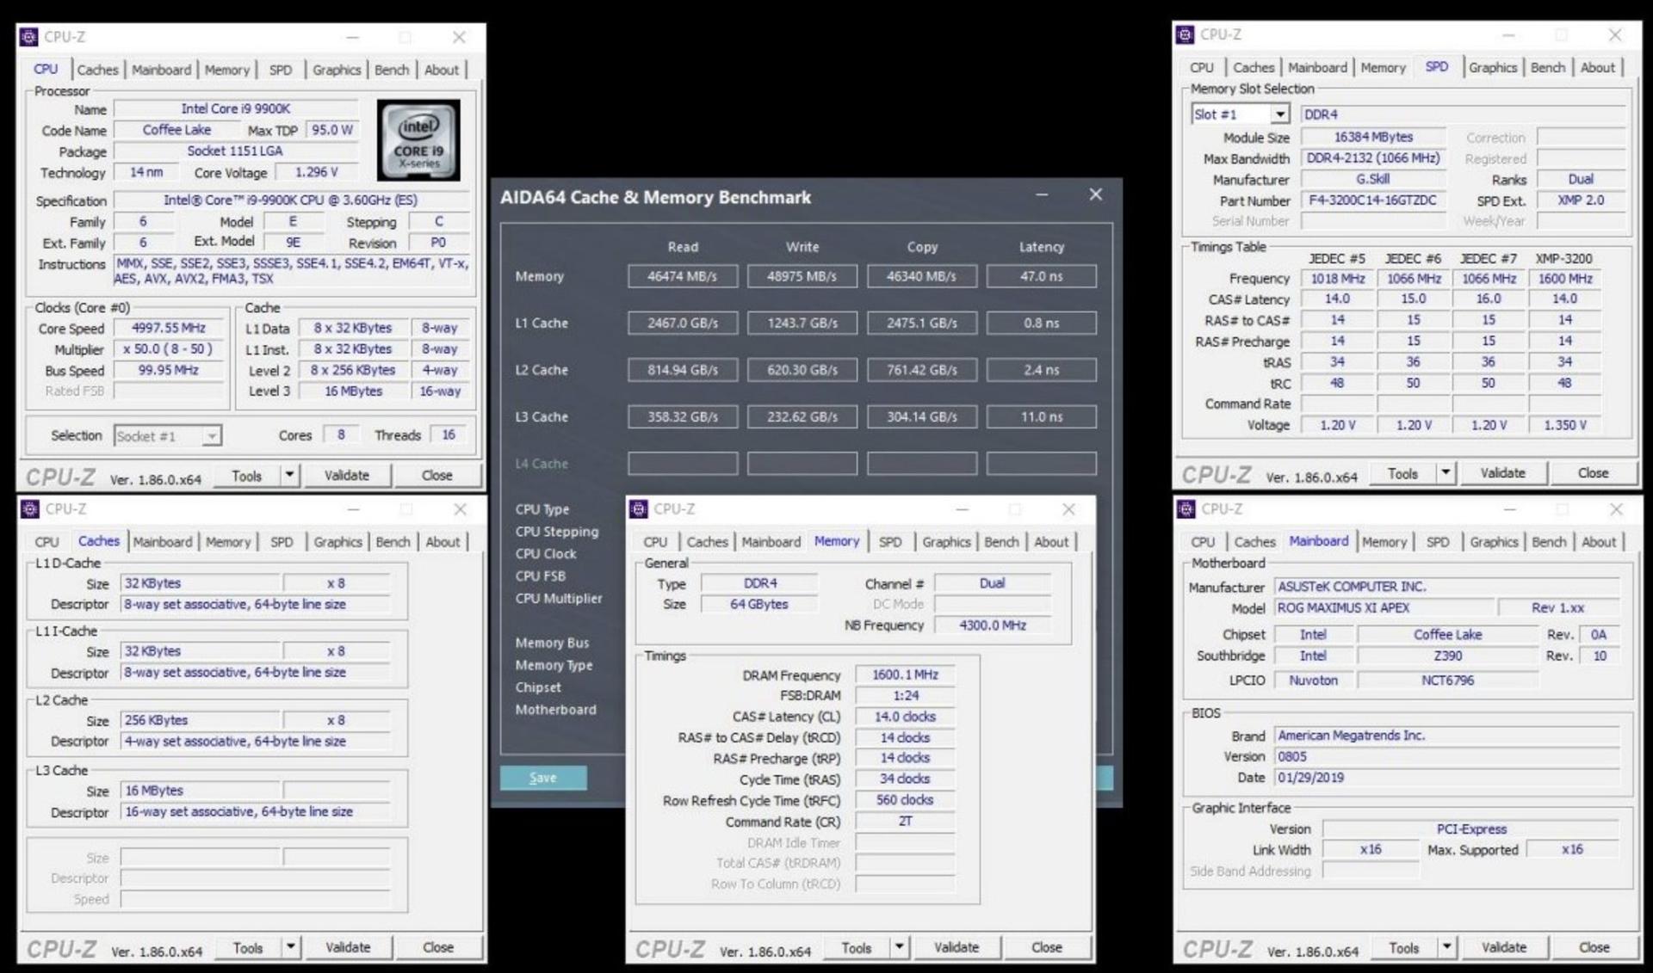The height and width of the screenshot is (973, 1653).
Task: Click the Core Speed 4997.55 MHz value
Action: (169, 329)
